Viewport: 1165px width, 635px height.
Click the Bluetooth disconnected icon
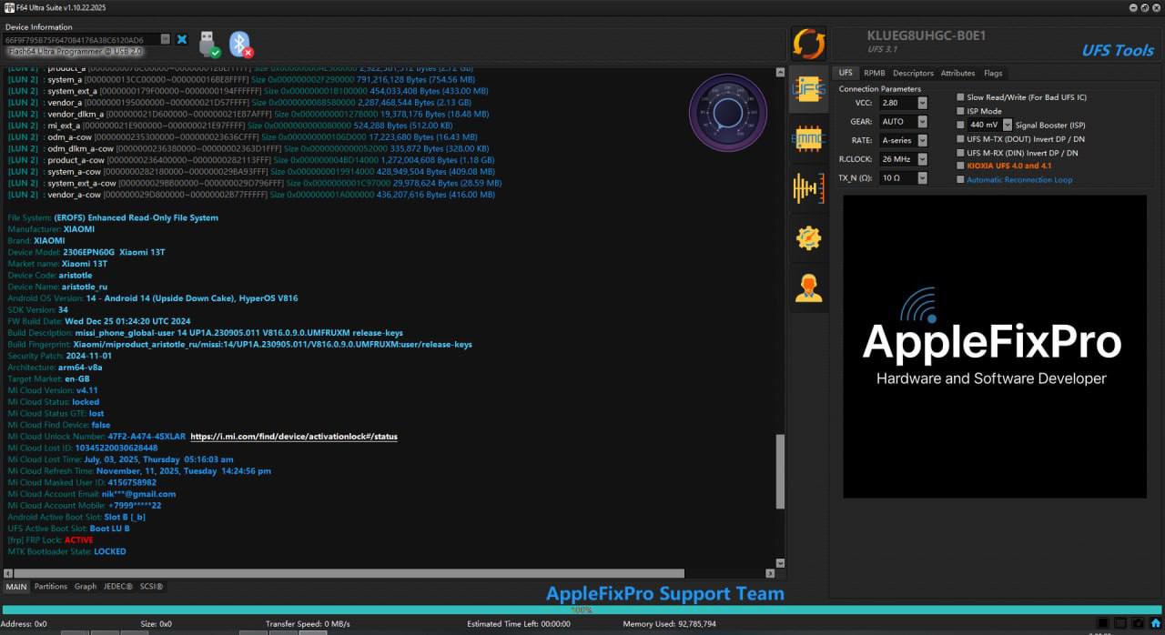click(x=240, y=43)
